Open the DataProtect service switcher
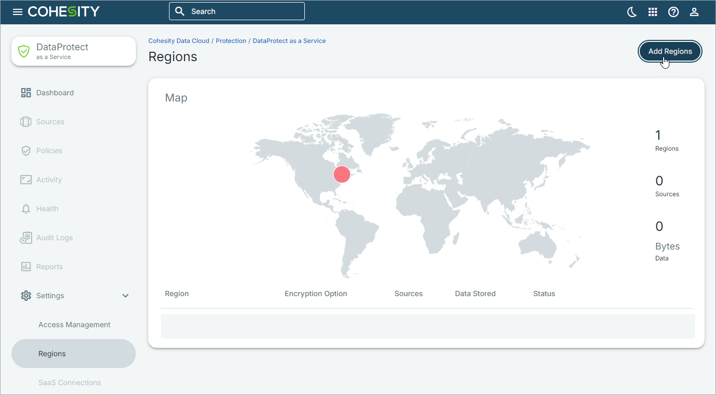 coord(74,51)
